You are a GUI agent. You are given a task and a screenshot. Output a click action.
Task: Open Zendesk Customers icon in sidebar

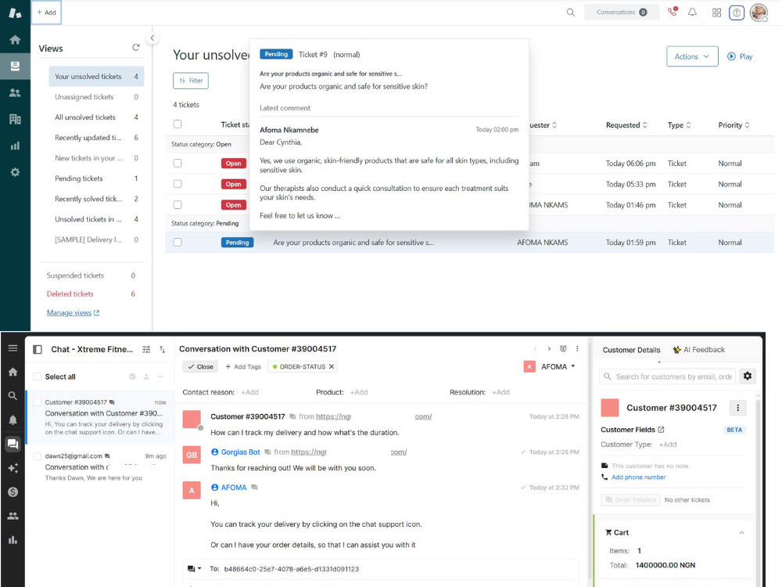(x=15, y=93)
